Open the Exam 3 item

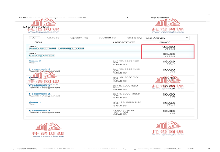pos(35,61)
